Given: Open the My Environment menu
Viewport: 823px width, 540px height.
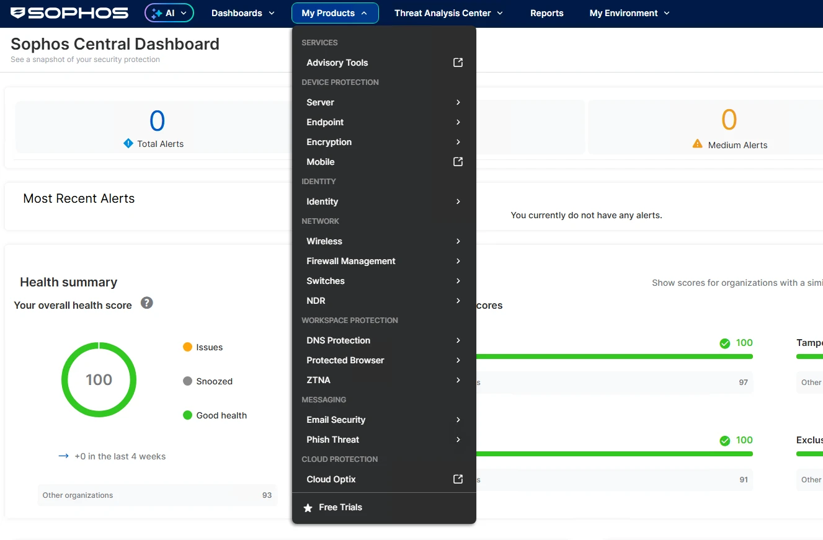Looking at the screenshot, I should click(x=629, y=13).
